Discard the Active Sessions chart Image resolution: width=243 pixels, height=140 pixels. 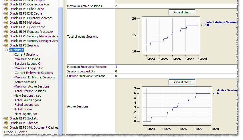pyautogui.click(x=181, y=82)
